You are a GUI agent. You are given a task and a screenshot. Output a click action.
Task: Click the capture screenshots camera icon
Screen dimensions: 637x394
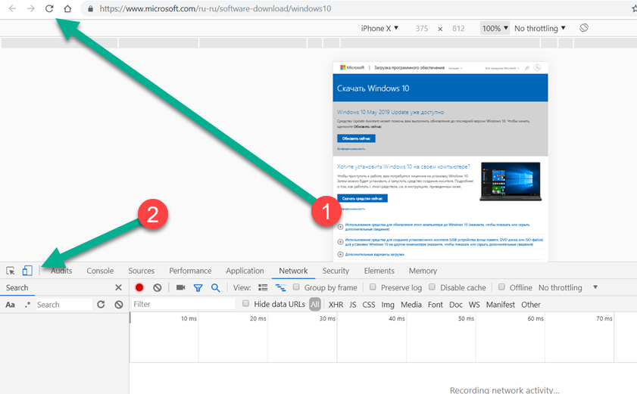pos(180,287)
